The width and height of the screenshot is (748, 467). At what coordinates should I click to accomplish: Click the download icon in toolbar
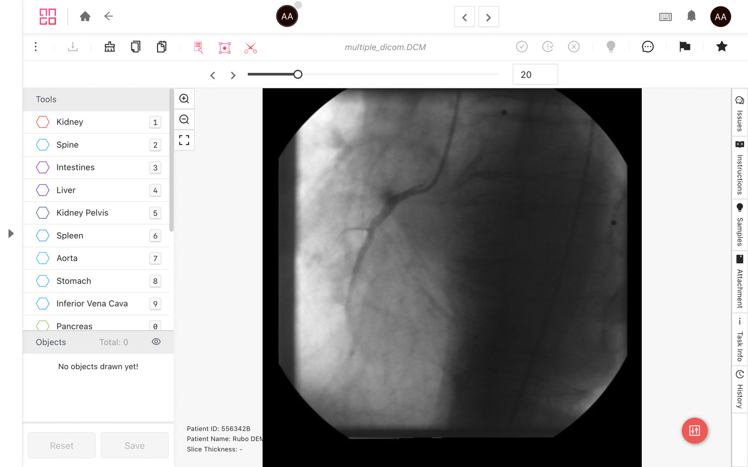(x=73, y=47)
